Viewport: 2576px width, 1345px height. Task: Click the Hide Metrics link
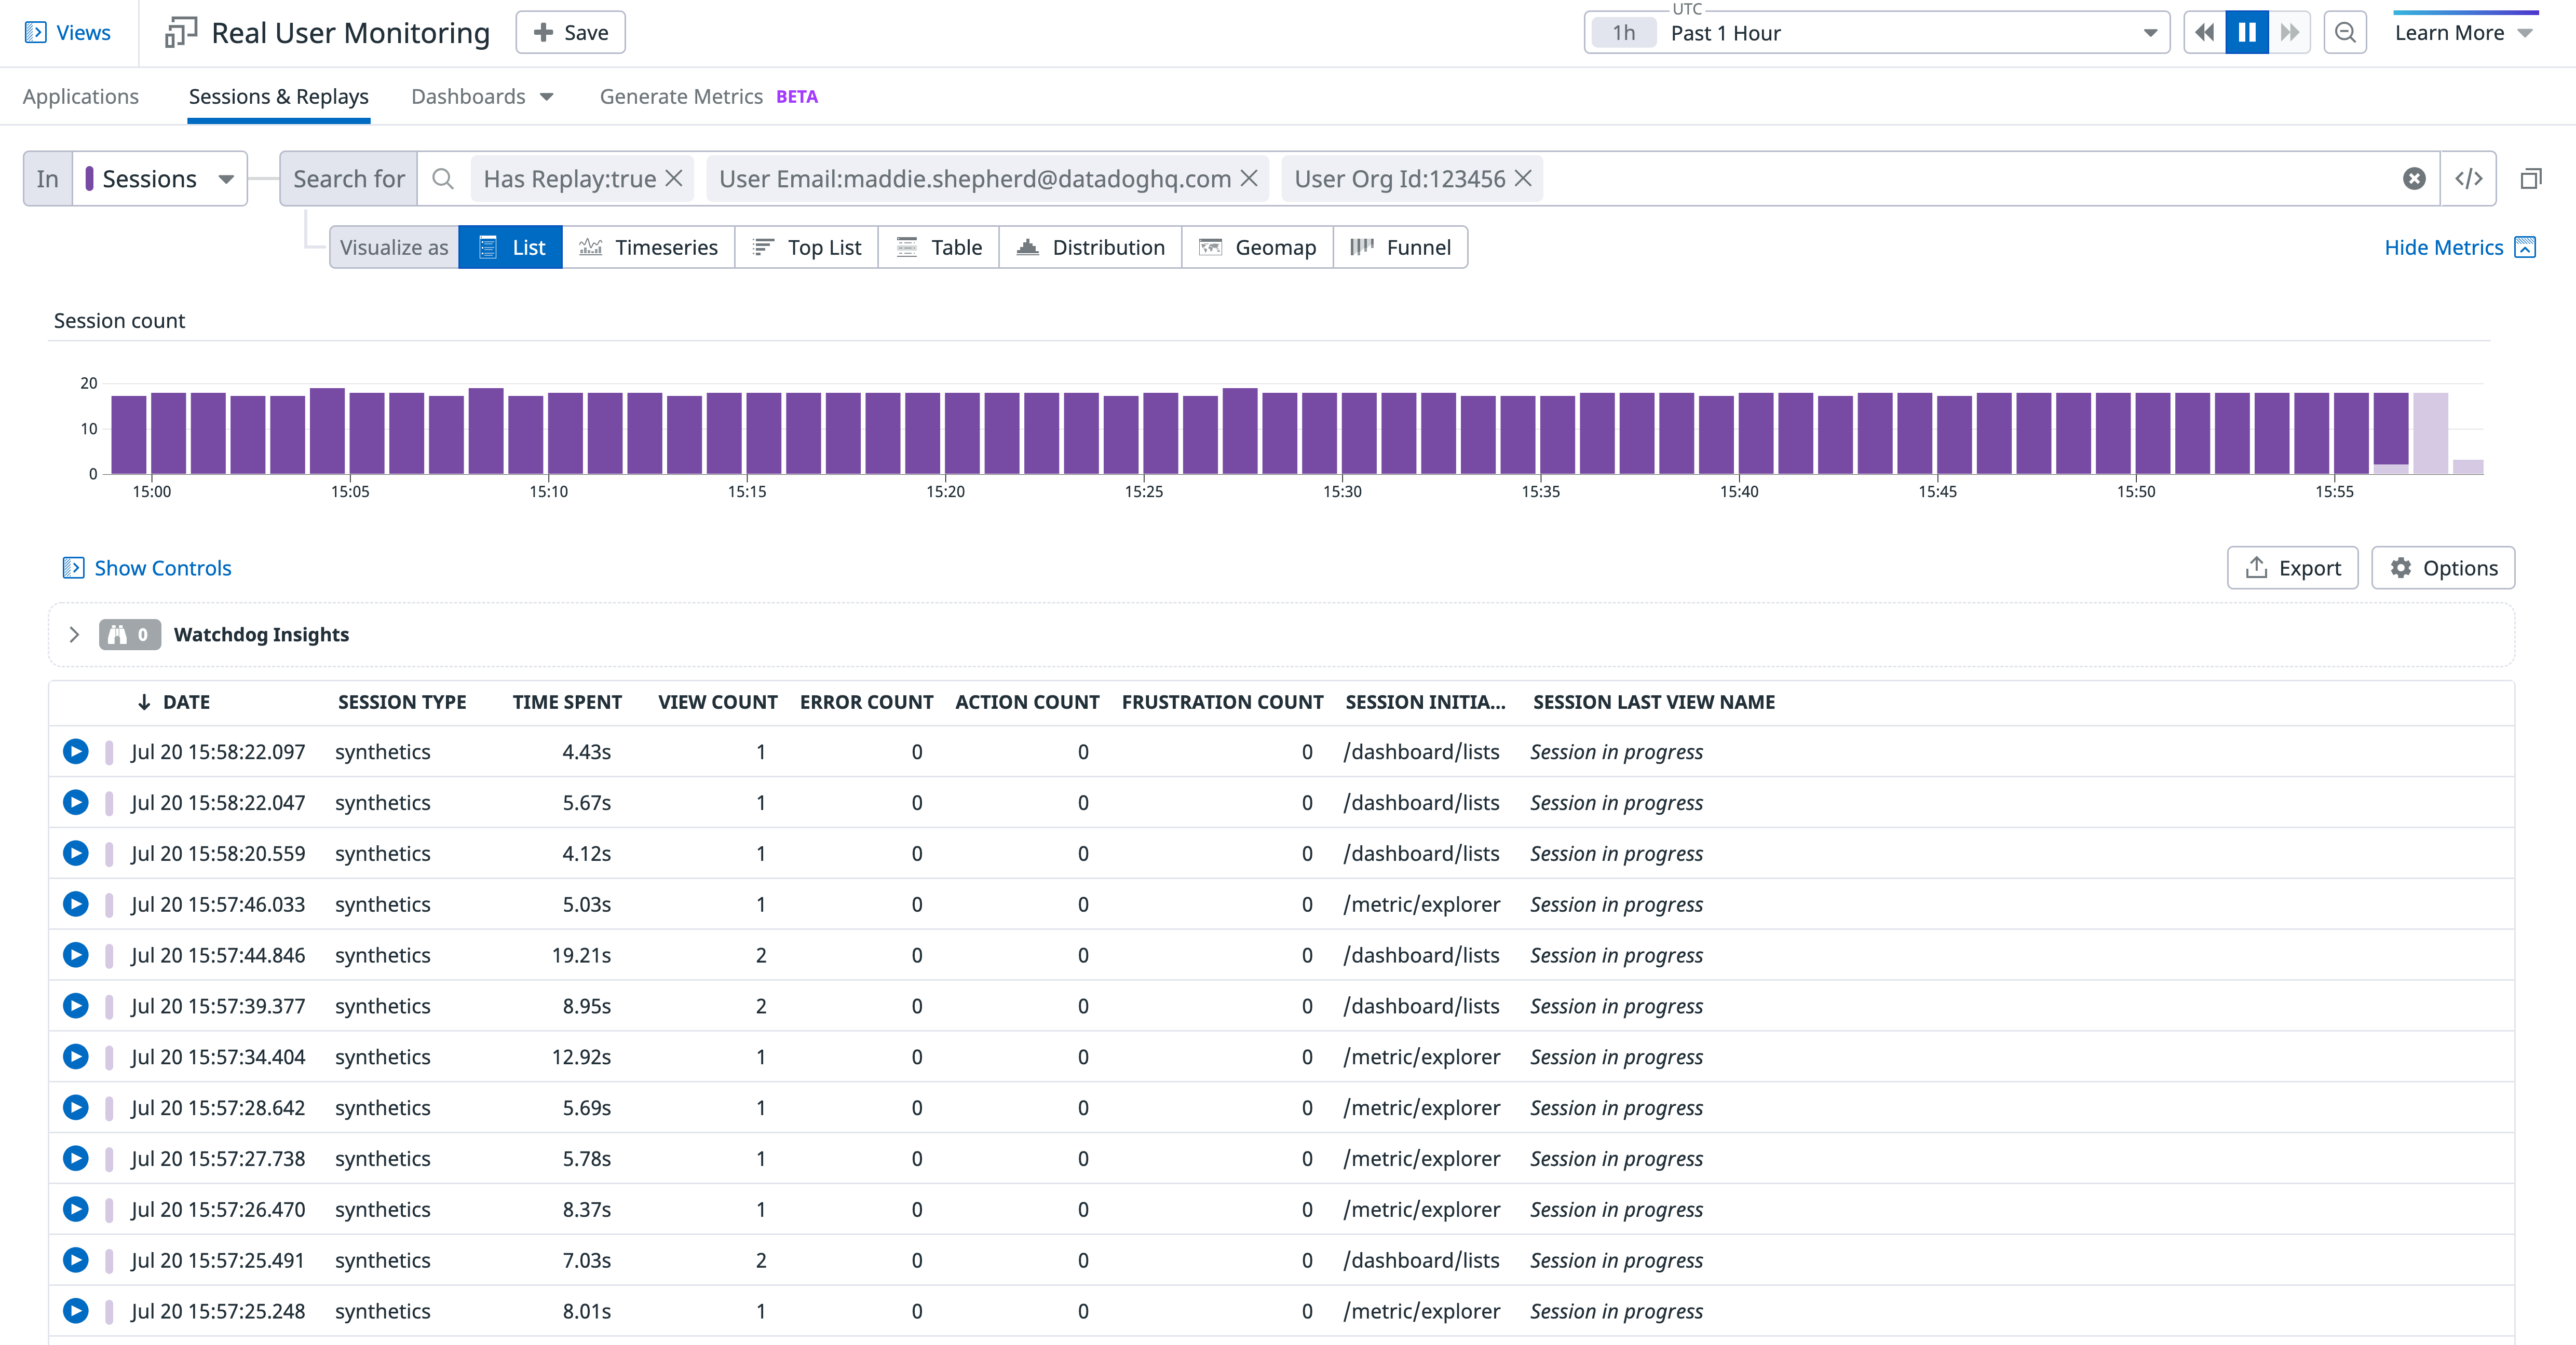tap(2443, 247)
